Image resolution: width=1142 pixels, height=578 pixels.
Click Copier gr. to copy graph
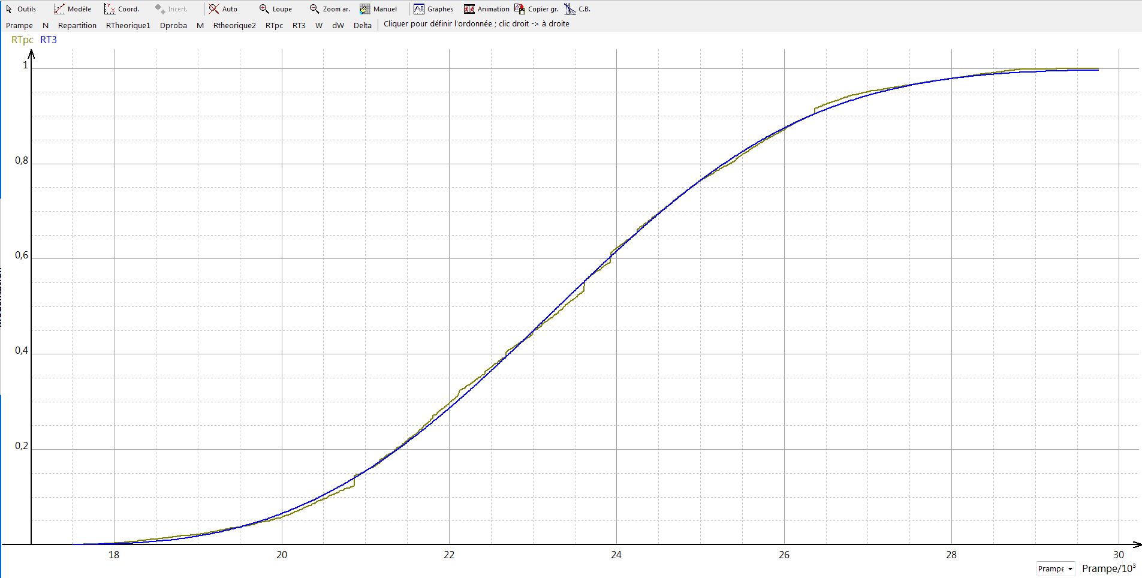tap(537, 9)
